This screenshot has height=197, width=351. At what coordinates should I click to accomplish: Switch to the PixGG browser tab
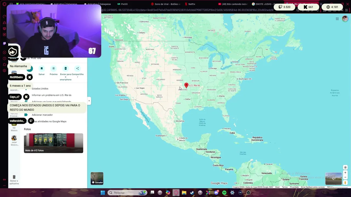click(122, 4)
